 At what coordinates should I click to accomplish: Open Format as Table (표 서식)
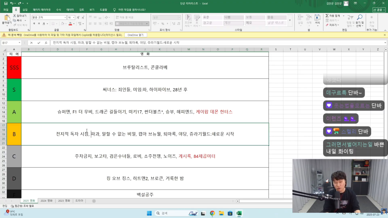[196, 21]
